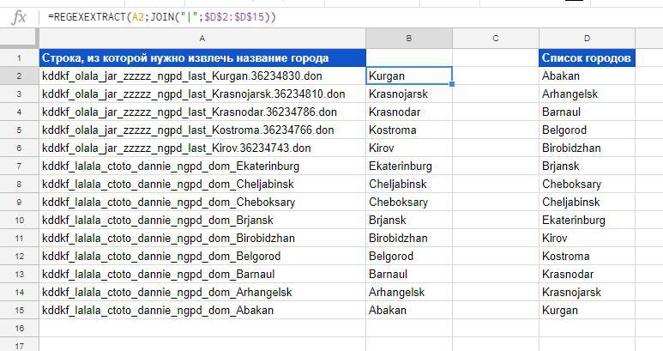Click cell with '...ngpd_dom_Barnaul'
The width and height of the screenshot is (663, 351).
[202, 274]
